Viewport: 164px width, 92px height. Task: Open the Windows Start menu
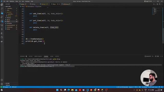tap(57, 90)
